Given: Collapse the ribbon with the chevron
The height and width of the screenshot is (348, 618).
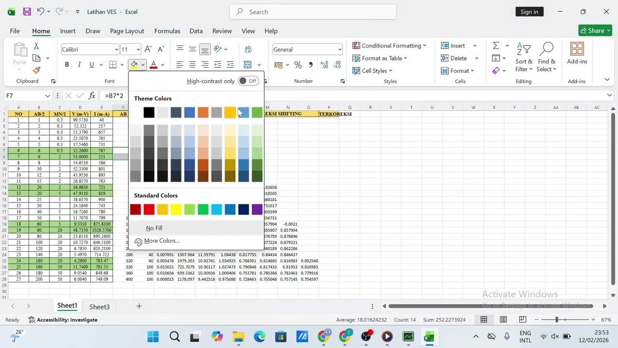Looking at the screenshot, I should [607, 80].
